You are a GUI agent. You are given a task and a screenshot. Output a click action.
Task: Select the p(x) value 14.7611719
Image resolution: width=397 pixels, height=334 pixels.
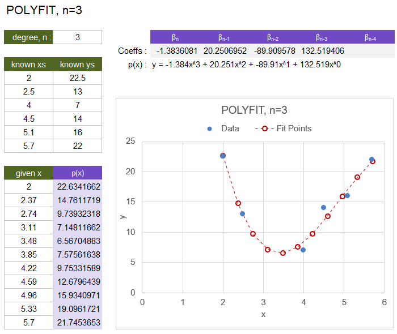[78, 200]
